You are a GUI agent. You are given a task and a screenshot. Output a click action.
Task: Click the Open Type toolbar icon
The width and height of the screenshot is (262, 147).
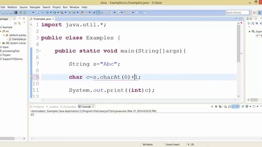[x=82, y=12]
